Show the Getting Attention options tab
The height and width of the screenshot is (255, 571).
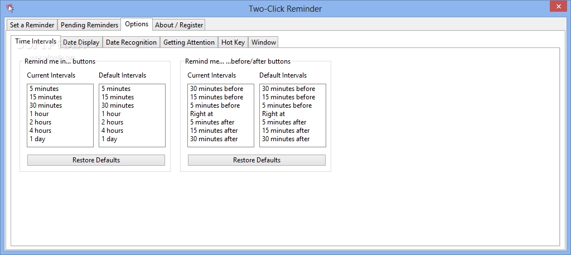pos(189,42)
